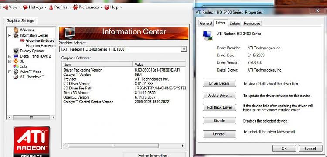
Task: Click tree panel scroll right arrow
Action: [53, 118]
